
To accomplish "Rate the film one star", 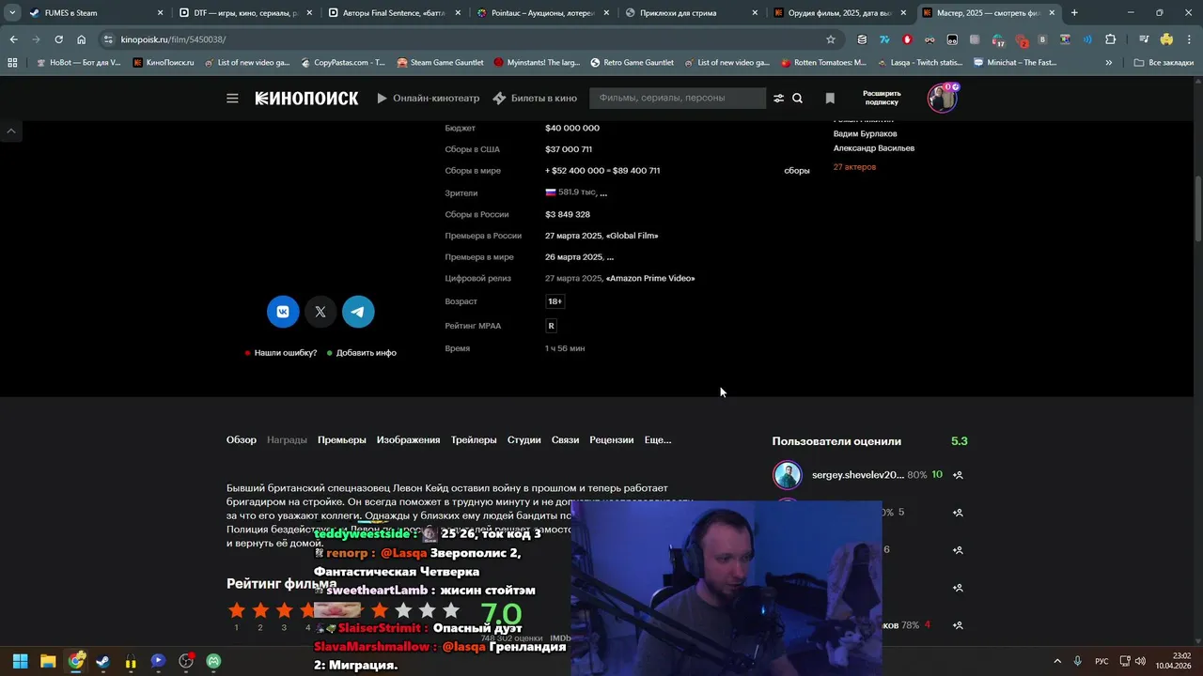I will pos(236,610).
